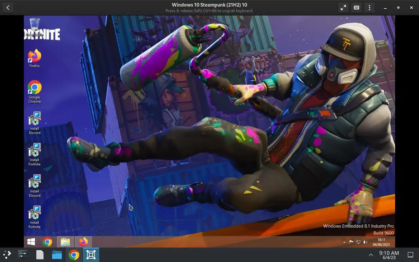
Task: Open system settings from the host panel
Action: (x=23, y=255)
